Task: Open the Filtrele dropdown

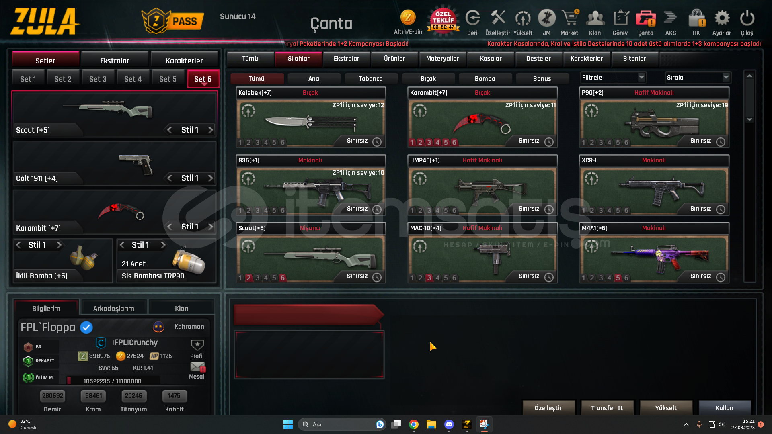Action: pyautogui.click(x=613, y=77)
